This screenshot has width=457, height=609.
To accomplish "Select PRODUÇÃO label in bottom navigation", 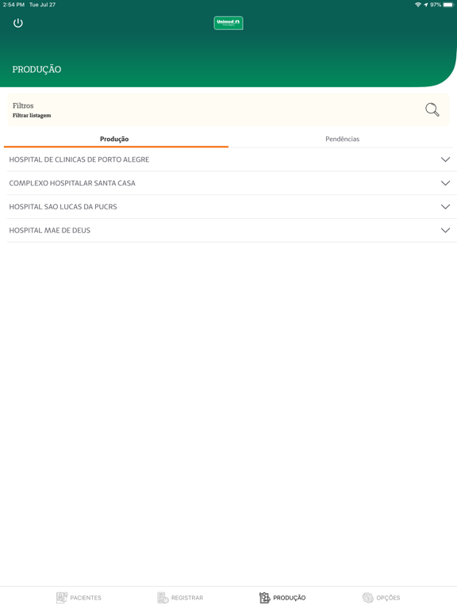I will pos(289,598).
